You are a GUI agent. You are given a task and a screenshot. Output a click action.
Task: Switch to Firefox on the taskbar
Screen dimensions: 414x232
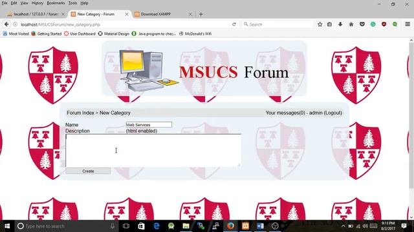tap(230, 226)
